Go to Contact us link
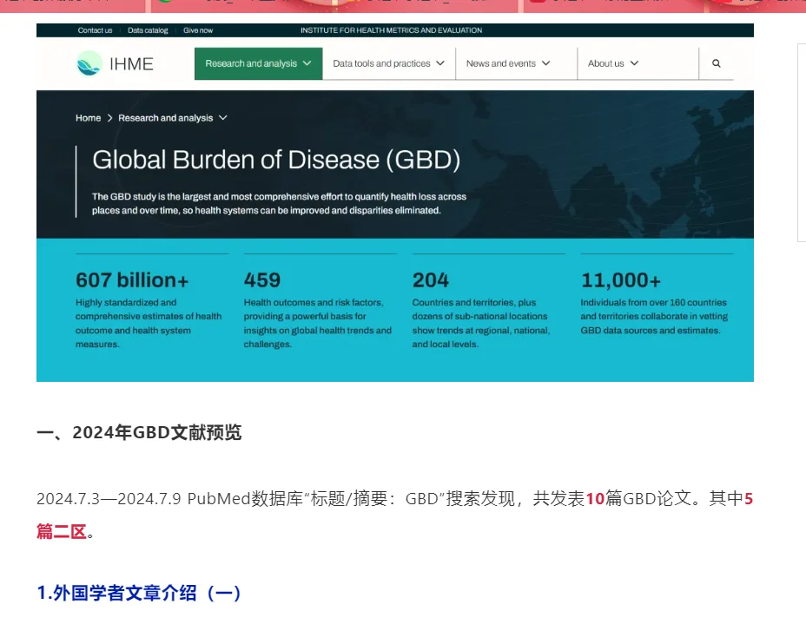This screenshot has height=624, width=806. (x=95, y=30)
